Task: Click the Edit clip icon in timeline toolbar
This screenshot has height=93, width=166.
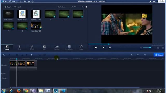Action: (x=17, y=55)
